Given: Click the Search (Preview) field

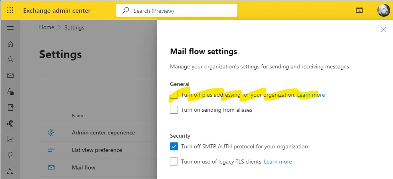Looking at the screenshot, I should click(x=177, y=10).
